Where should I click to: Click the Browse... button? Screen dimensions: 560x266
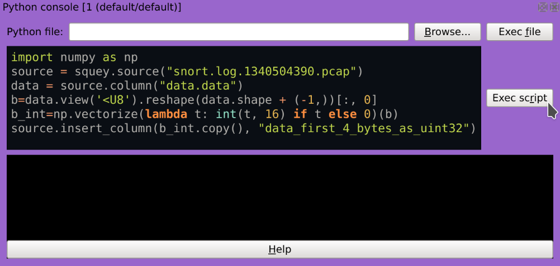click(447, 32)
